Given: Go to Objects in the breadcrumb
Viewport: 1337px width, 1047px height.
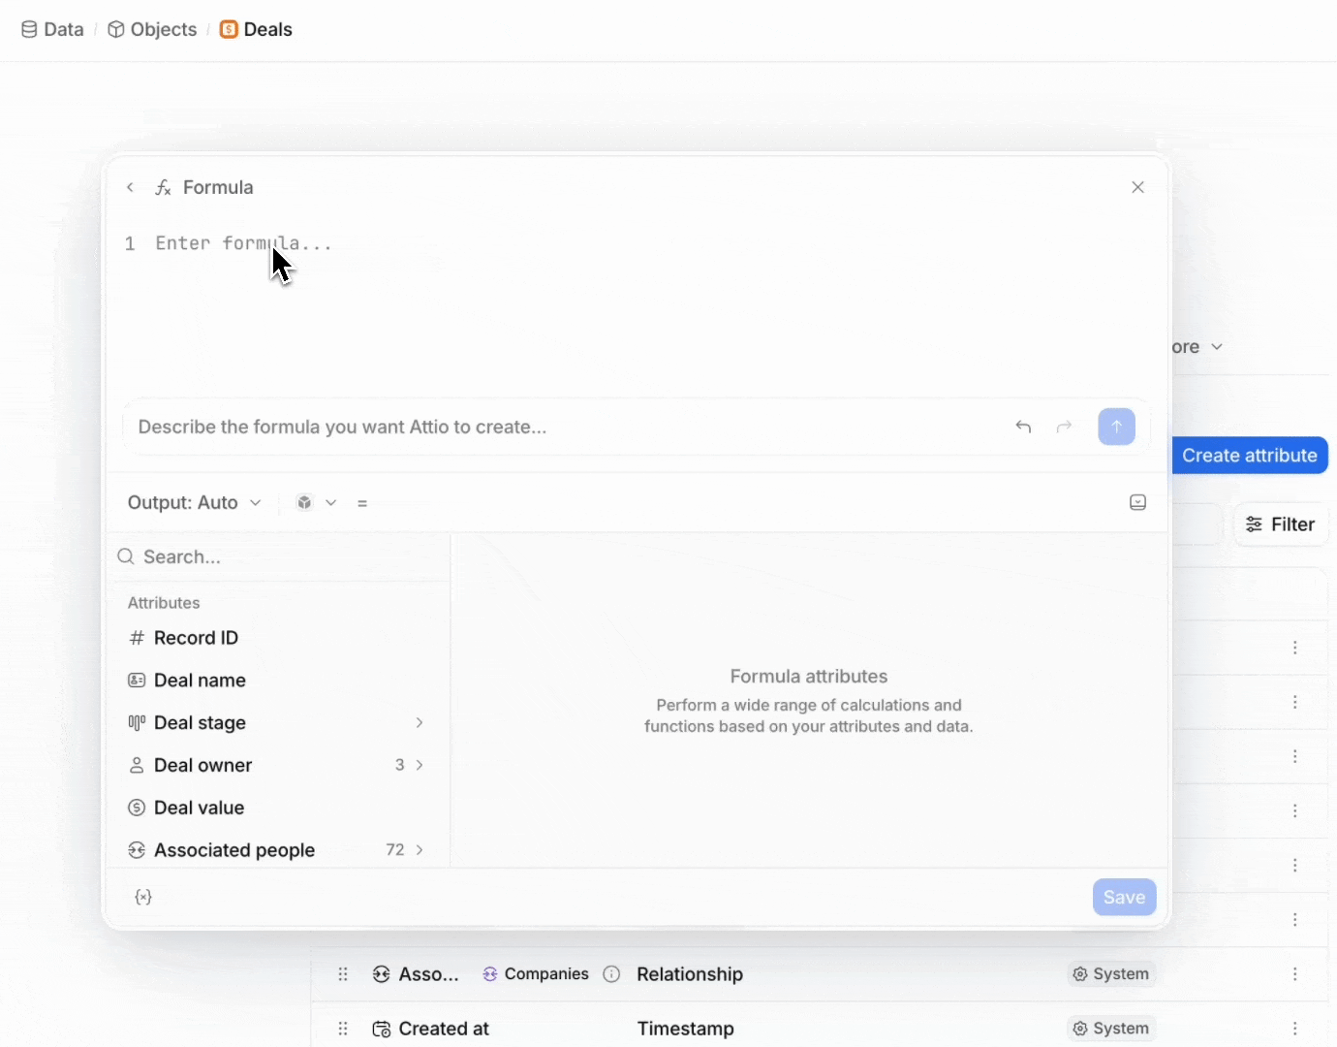Looking at the screenshot, I should tap(152, 29).
